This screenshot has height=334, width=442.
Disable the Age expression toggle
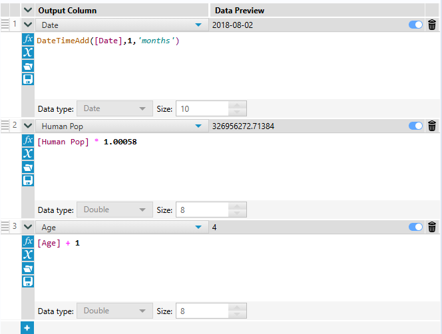coord(415,227)
